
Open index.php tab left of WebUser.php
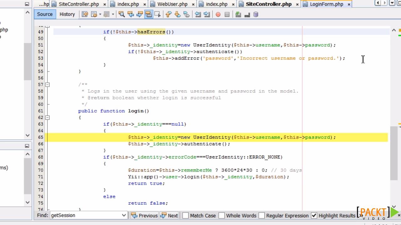(x=128, y=4)
